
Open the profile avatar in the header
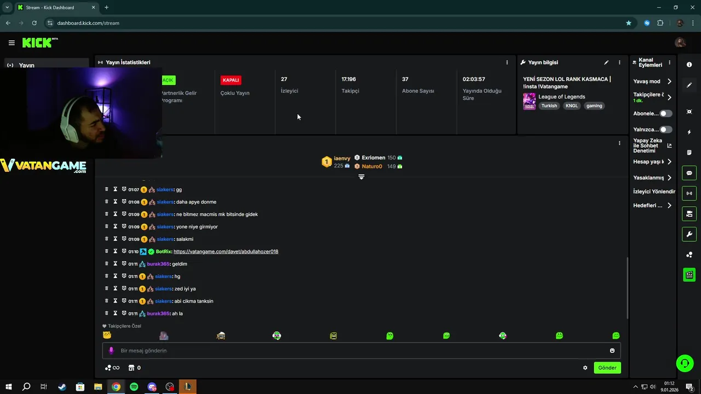680,43
